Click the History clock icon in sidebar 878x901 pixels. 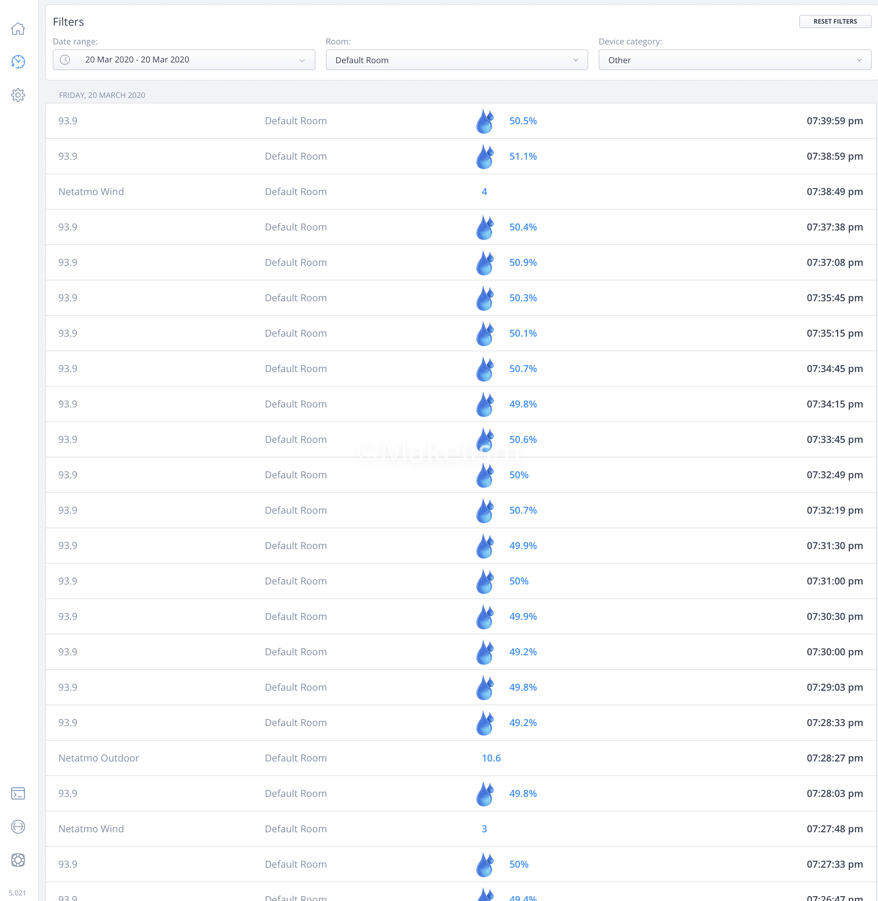[18, 62]
